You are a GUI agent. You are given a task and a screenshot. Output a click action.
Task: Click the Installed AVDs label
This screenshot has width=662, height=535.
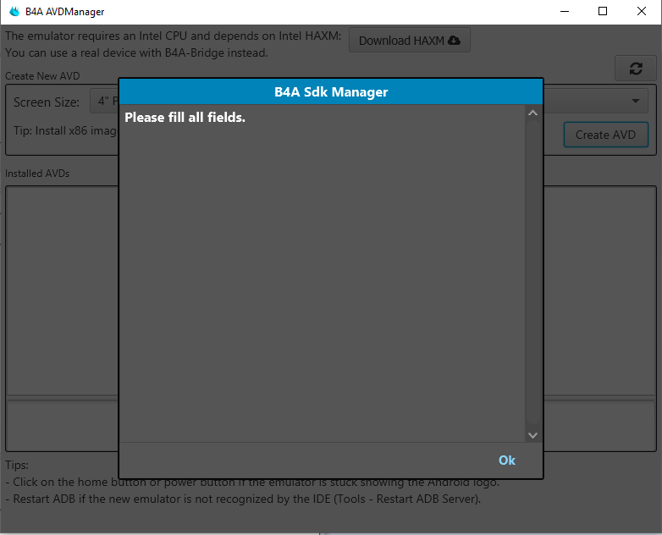tap(37, 174)
